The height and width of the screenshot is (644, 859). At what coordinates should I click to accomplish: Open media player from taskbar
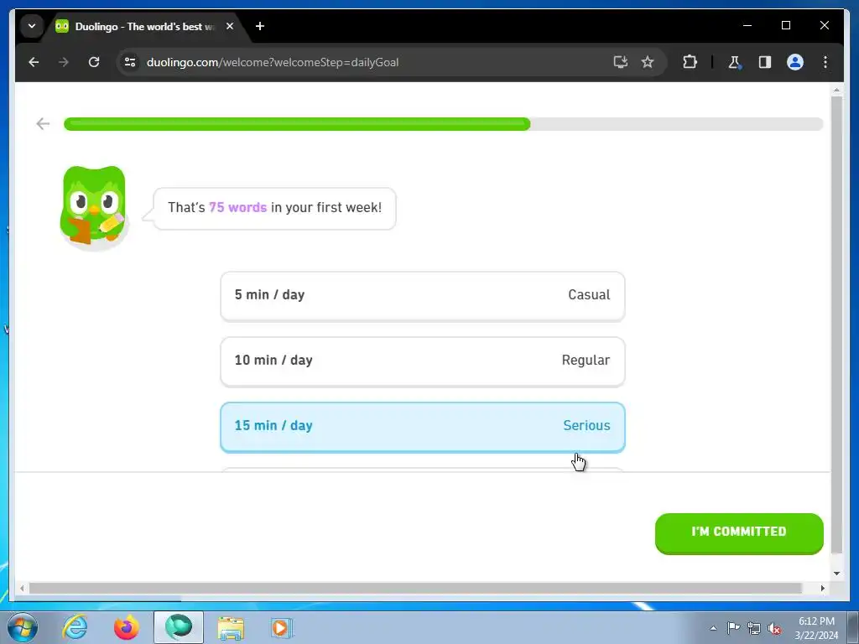(282, 627)
